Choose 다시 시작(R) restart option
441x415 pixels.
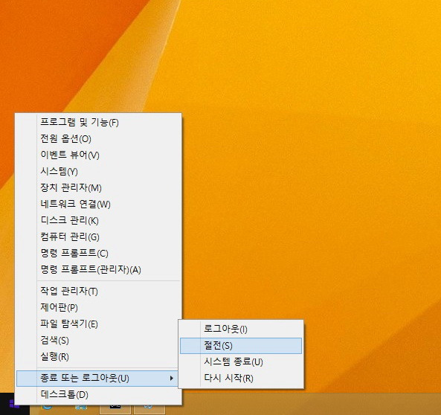pos(241,378)
